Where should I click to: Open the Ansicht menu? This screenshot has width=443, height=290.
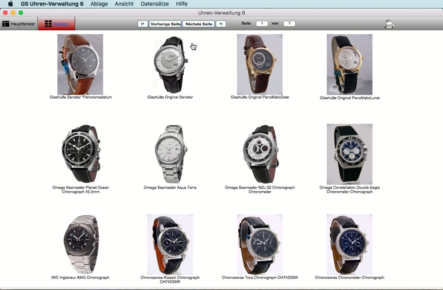124,4
